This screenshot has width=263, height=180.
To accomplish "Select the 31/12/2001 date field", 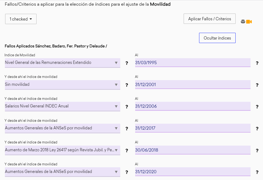I will pyautogui.click(x=193, y=84).
